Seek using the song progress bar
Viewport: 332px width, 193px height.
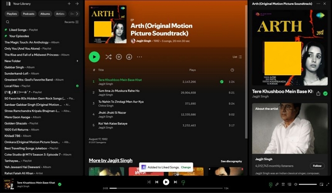pyautogui.click(x=166, y=188)
